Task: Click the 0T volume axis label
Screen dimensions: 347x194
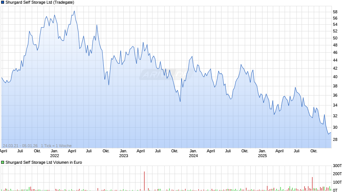Action: [x=335, y=190]
